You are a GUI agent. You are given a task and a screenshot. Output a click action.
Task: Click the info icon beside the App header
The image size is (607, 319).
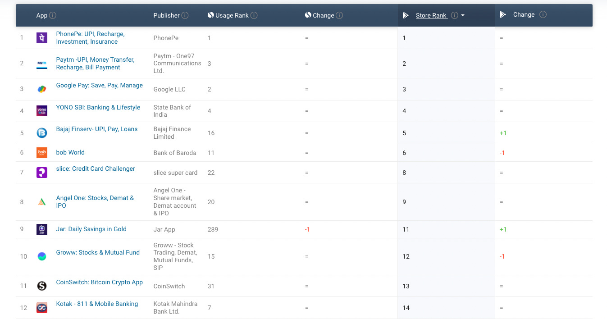pyautogui.click(x=53, y=15)
